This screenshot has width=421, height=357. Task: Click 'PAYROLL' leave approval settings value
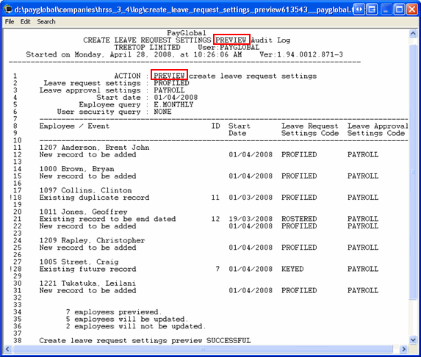169,90
